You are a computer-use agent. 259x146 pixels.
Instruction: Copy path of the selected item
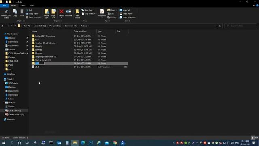(x=32, y=14)
